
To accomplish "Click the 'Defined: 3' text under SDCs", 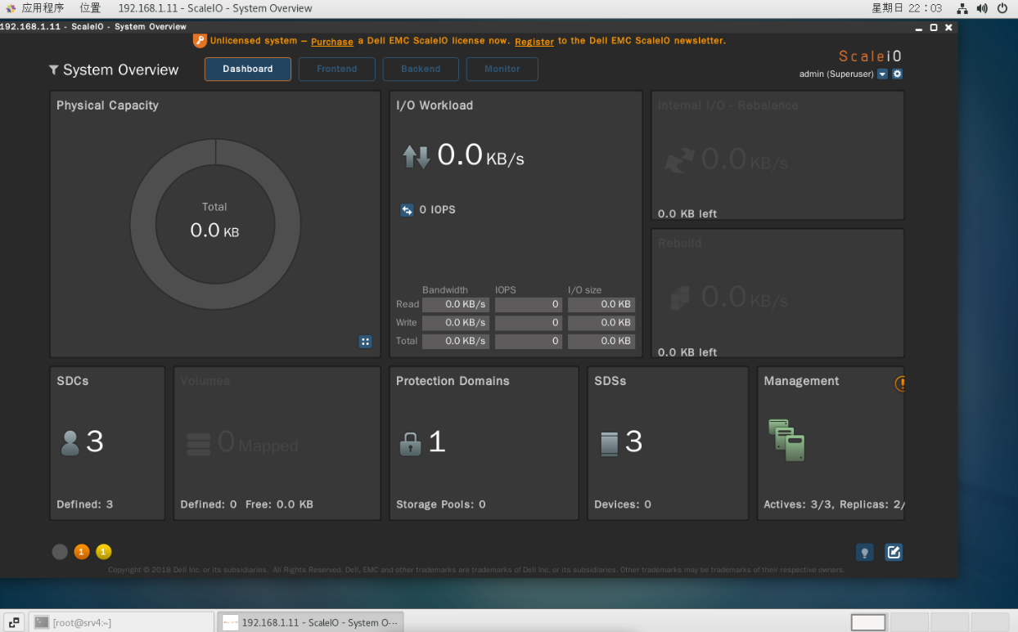I will coord(85,504).
